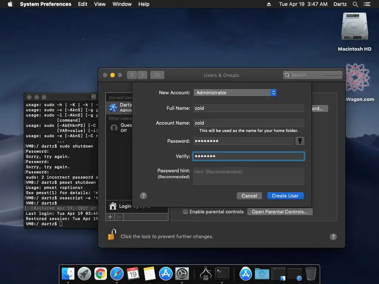Remove user with minus button
Image resolution: width=379 pixels, height=284 pixels.
click(119, 217)
